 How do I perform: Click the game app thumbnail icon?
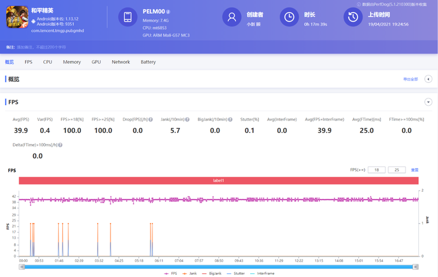[17, 18]
